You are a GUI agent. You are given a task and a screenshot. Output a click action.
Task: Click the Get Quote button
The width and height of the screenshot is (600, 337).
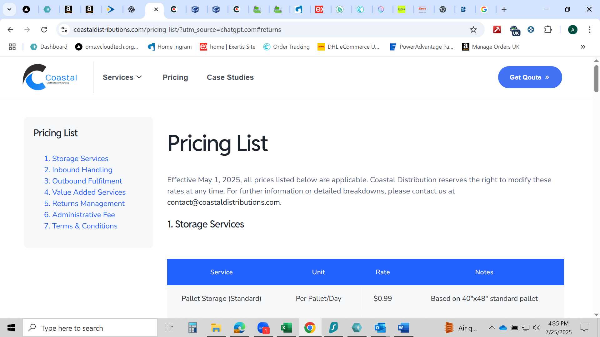click(x=530, y=77)
